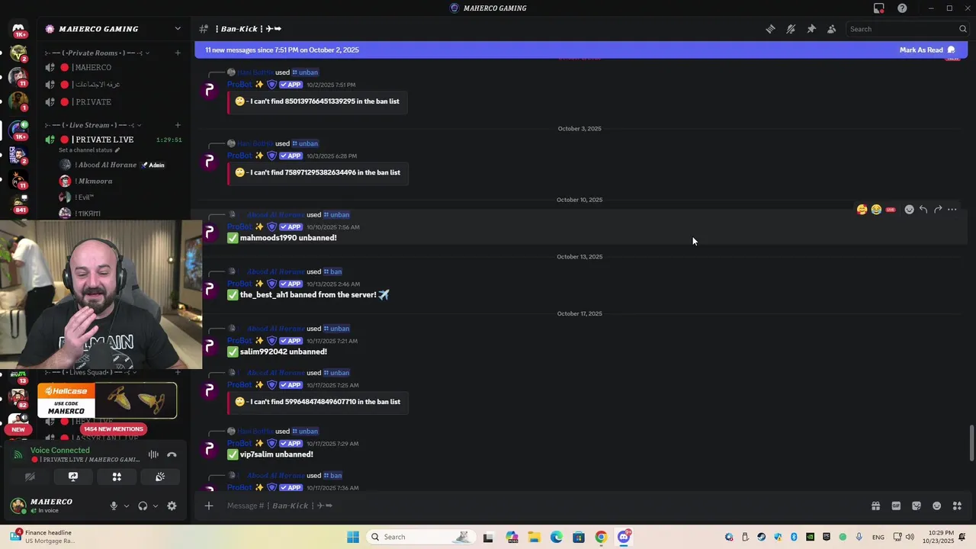Click Mark As Read button
Viewport: 976px width, 549px height.
pyautogui.click(x=927, y=50)
